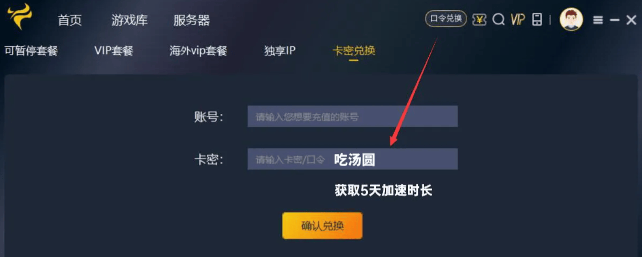
Task: Select the VIP套餐 tab
Action: click(x=114, y=51)
